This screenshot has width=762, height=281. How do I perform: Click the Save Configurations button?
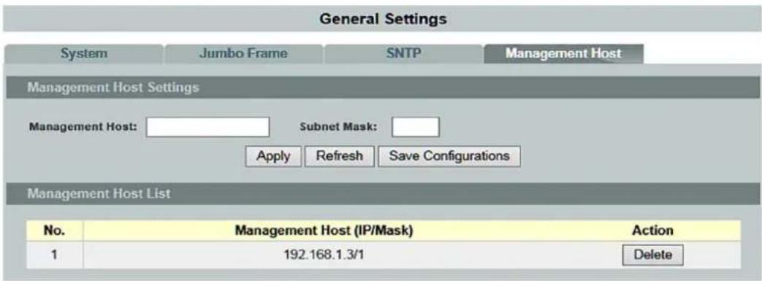(449, 156)
